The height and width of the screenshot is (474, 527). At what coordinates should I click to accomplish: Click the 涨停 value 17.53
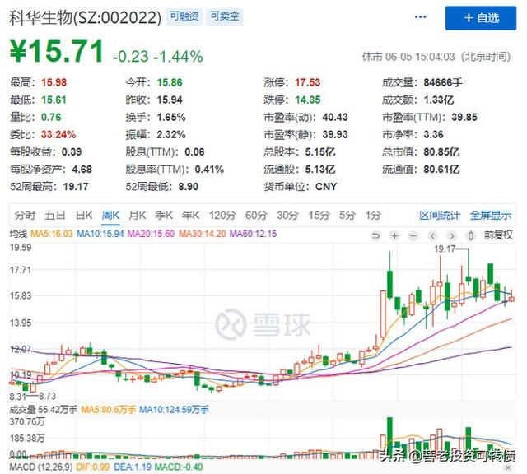(x=307, y=82)
